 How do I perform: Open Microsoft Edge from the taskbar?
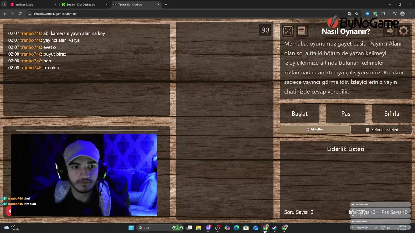[237, 228]
